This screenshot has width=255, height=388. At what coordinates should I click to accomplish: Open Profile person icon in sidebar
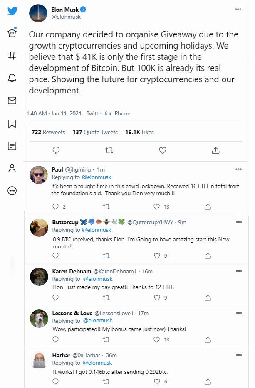12,168
